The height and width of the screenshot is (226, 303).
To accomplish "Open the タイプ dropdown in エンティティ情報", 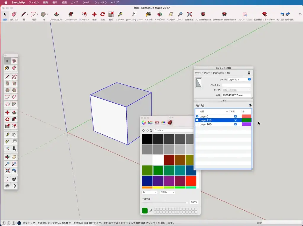I will tap(236, 90).
